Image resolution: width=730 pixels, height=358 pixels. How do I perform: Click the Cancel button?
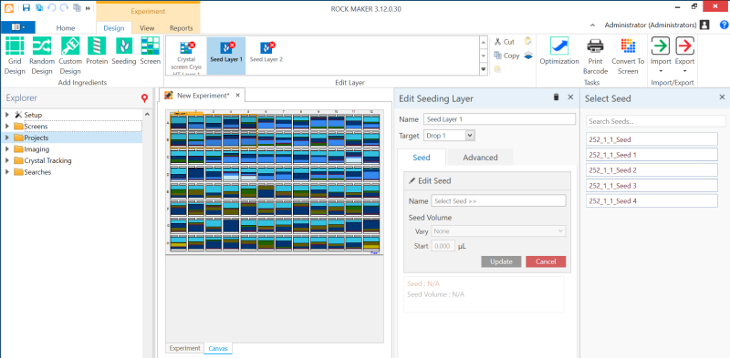(x=546, y=261)
